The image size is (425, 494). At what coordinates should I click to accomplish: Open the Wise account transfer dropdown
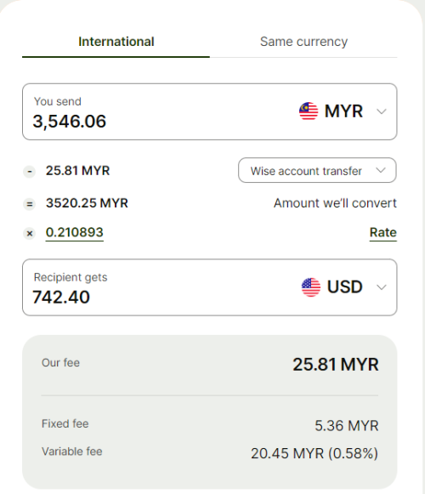pyautogui.click(x=317, y=170)
